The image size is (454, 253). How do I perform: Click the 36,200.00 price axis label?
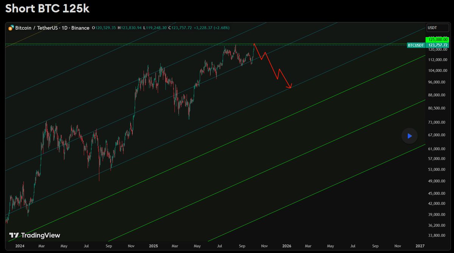tap(437, 225)
